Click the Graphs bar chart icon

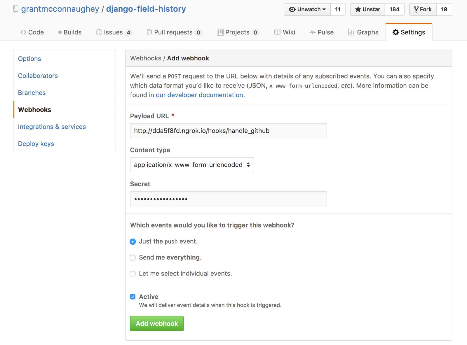click(x=351, y=32)
